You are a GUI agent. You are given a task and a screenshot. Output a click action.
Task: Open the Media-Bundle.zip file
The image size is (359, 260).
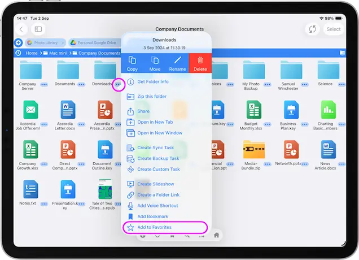click(254, 150)
